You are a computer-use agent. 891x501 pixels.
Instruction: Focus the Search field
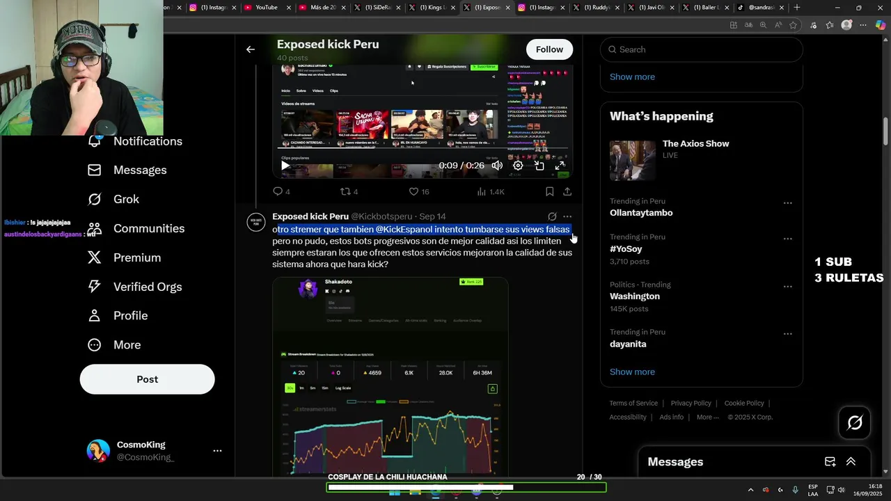tap(702, 49)
